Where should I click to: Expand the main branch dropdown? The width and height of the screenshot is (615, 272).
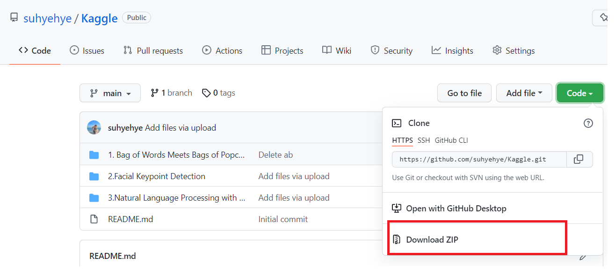110,93
